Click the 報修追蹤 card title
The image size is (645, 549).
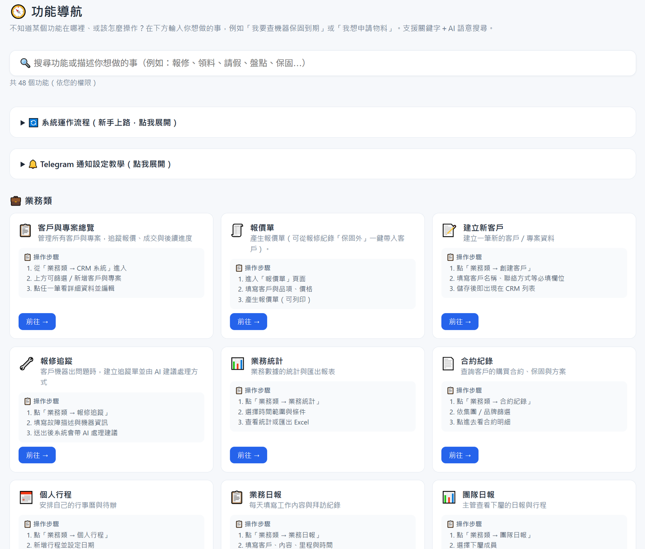click(x=56, y=361)
